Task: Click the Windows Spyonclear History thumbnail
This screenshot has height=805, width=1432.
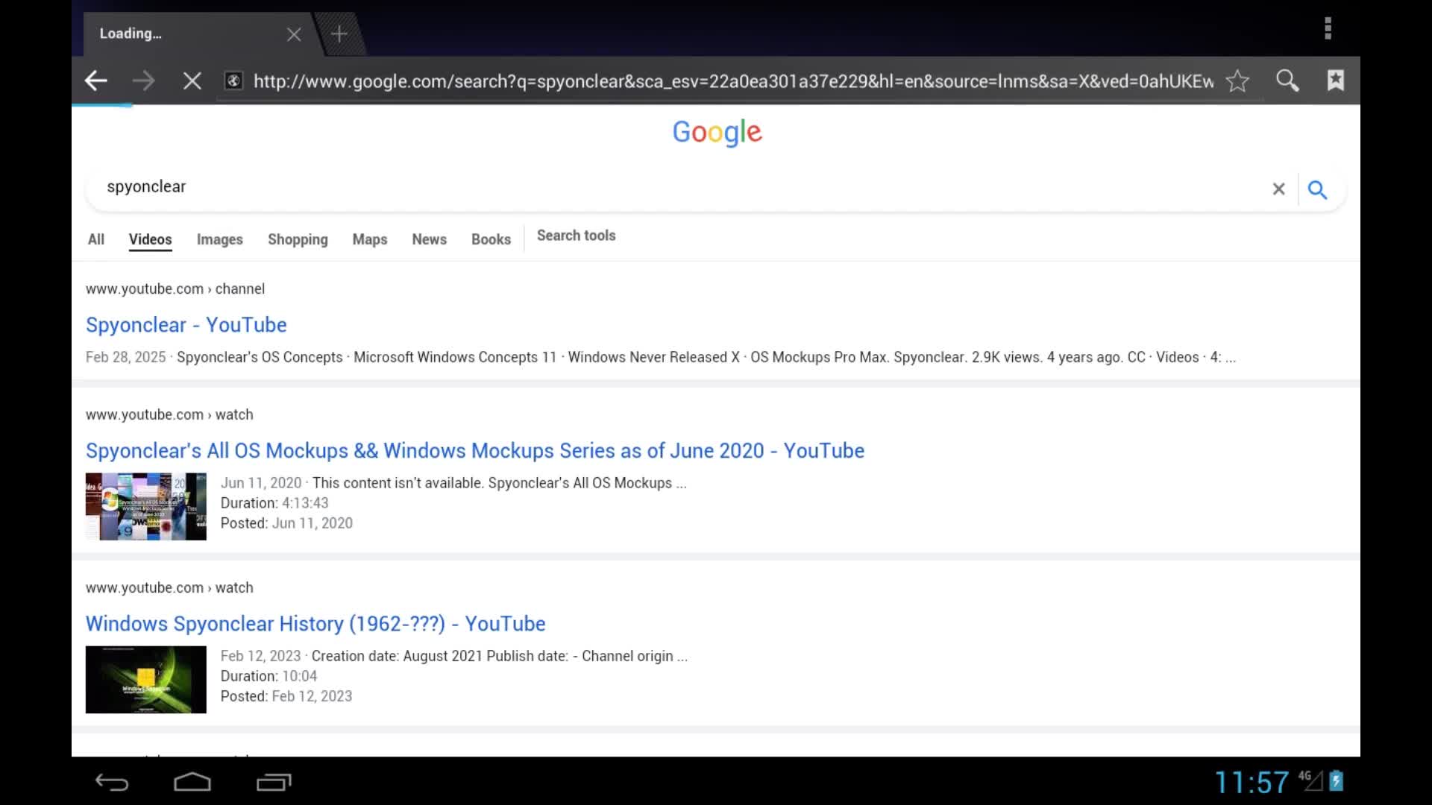Action: coord(146,680)
